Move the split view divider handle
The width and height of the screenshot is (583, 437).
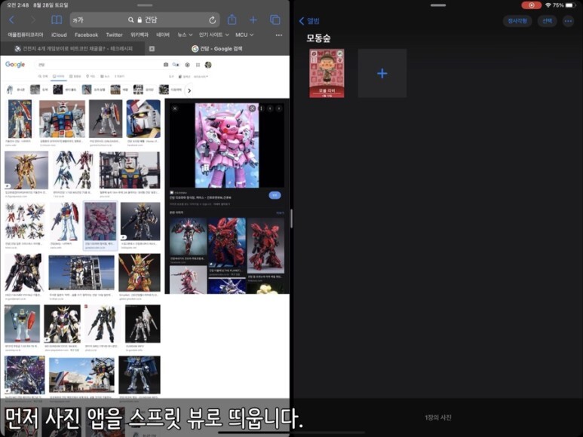point(291,218)
